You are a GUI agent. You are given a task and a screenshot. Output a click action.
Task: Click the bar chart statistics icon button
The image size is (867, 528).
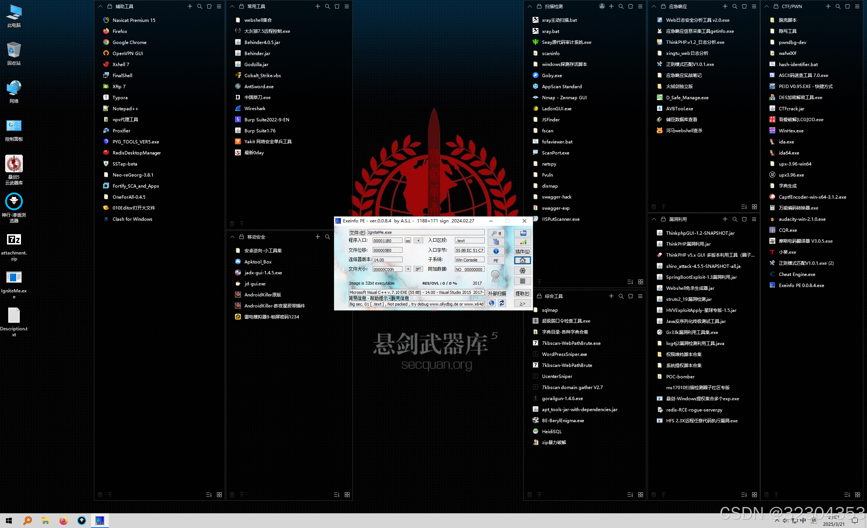click(523, 242)
